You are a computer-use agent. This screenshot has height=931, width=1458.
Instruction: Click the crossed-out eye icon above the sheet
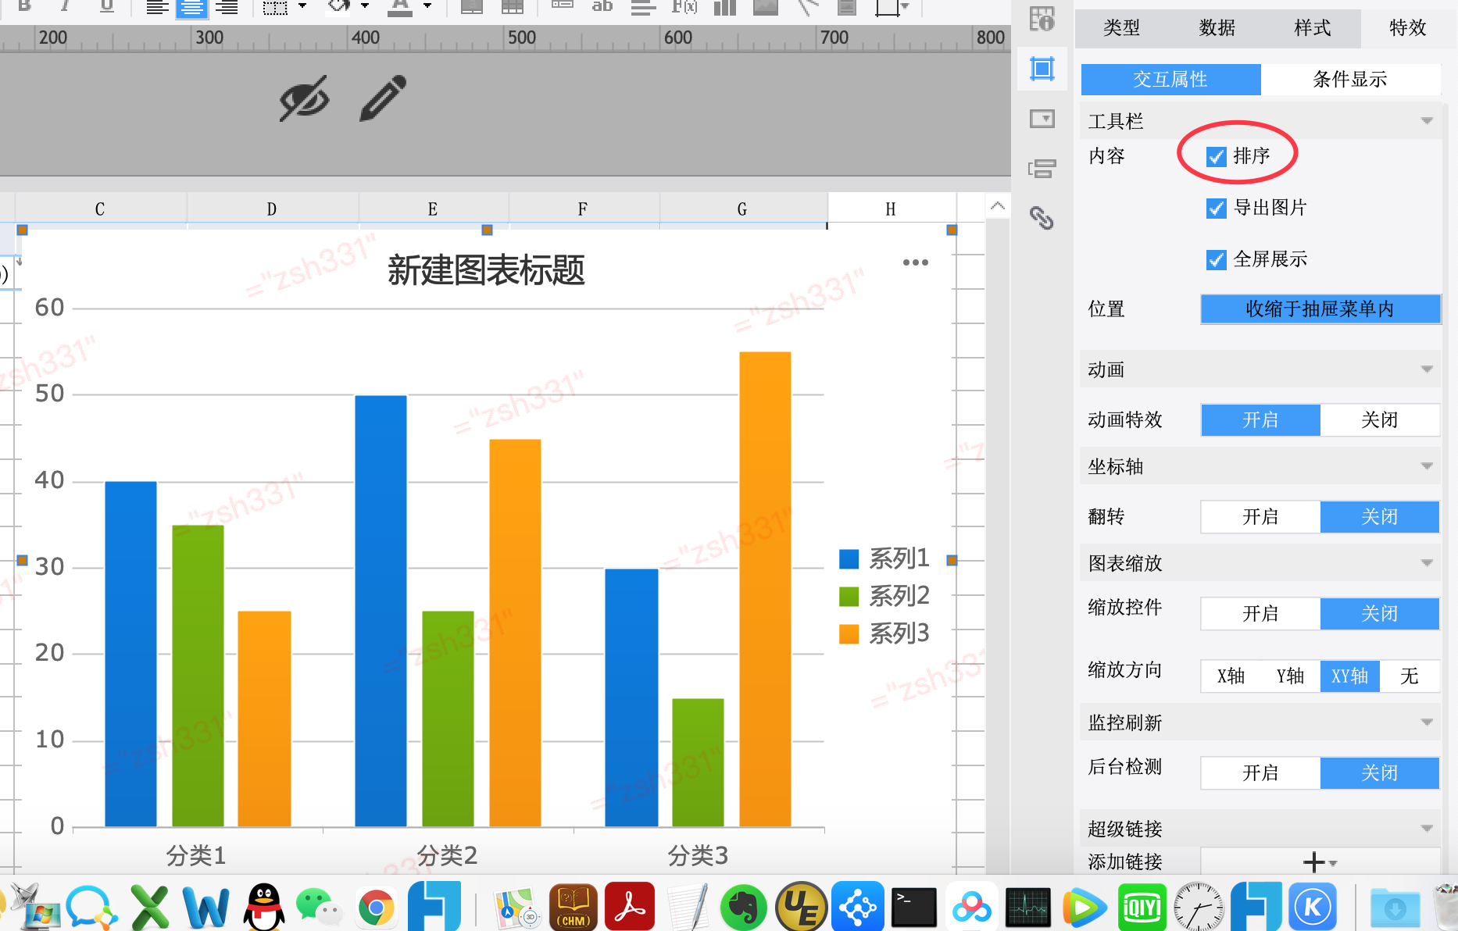(x=305, y=99)
